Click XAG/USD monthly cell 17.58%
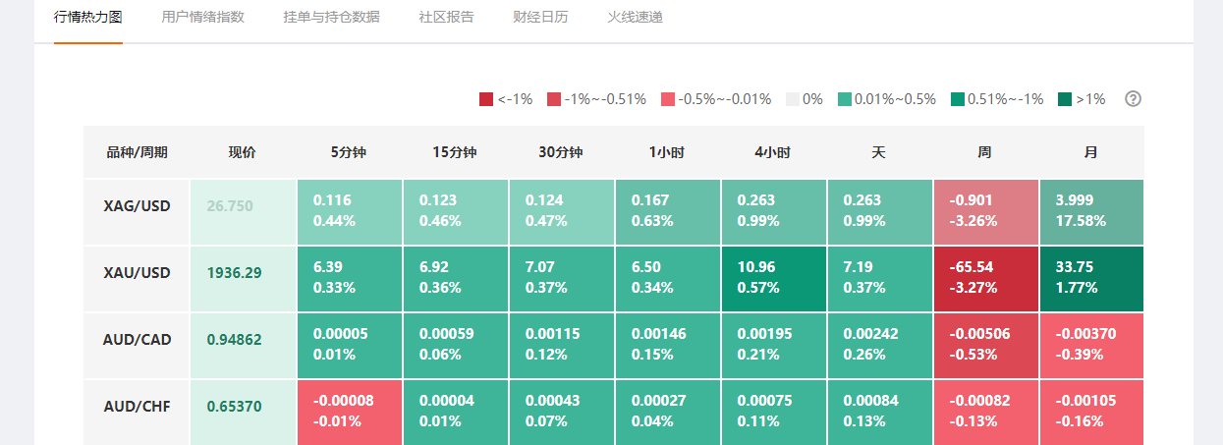1223x445 pixels. (1091, 212)
